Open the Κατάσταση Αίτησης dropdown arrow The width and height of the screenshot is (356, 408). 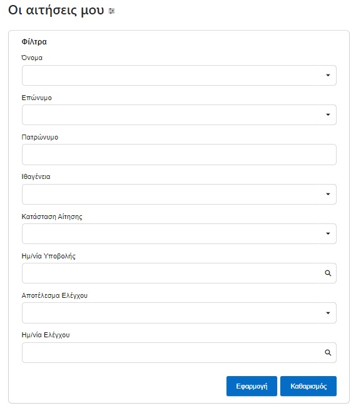[x=328, y=233]
